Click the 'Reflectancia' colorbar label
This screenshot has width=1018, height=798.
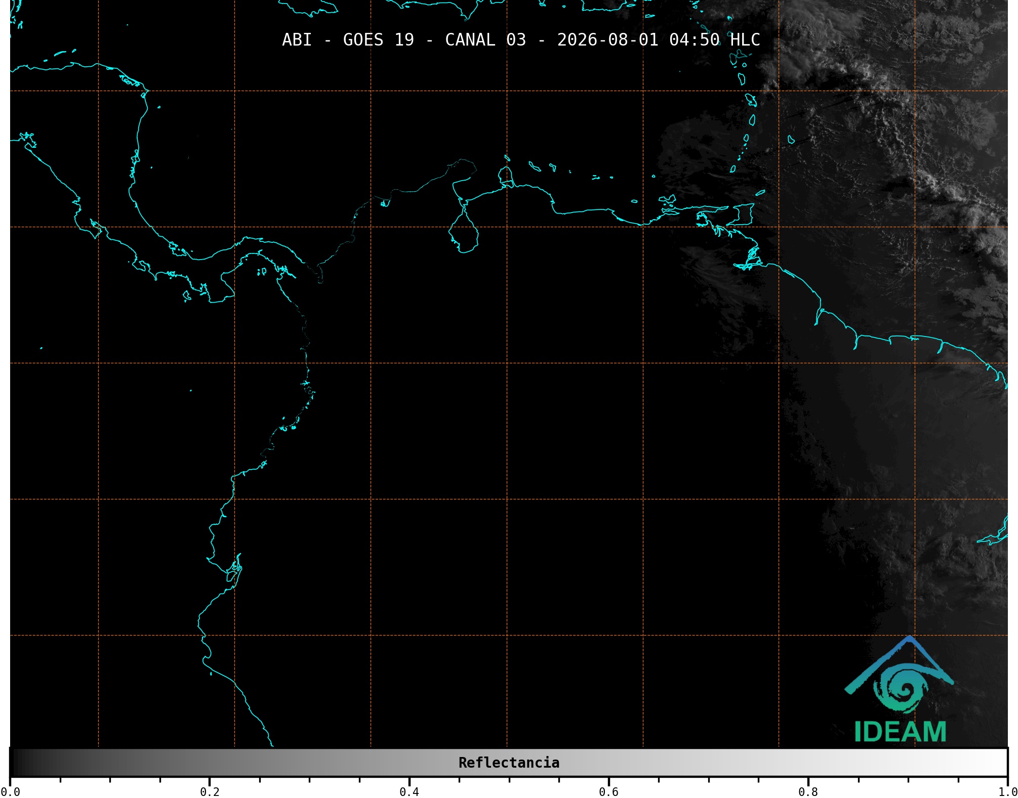tap(509, 763)
